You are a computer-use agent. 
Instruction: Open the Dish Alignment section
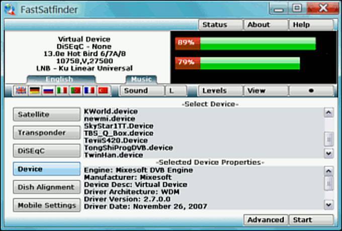click(x=47, y=187)
